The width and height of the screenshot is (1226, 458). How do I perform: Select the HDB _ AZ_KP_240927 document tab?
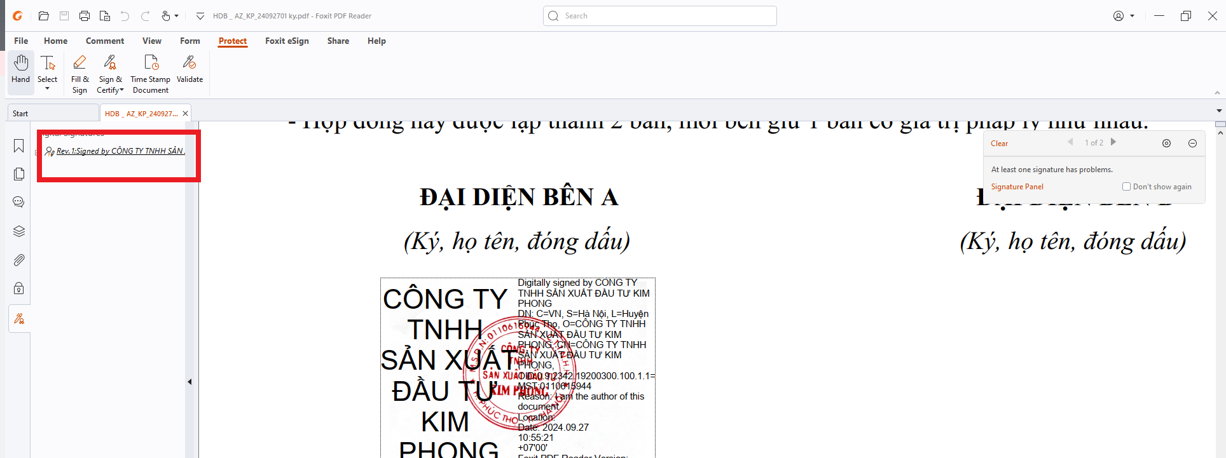point(141,114)
